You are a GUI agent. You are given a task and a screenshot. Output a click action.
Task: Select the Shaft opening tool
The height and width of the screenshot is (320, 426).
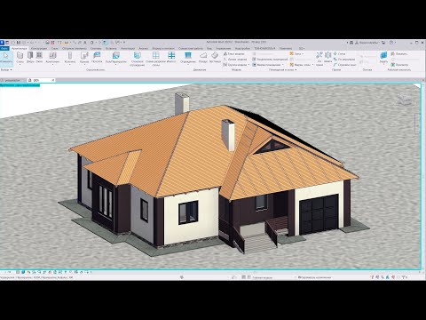click(327, 58)
